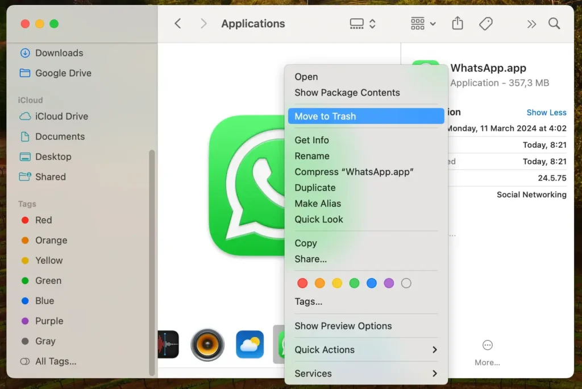Choose Show Package Contents from the menu

pyautogui.click(x=347, y=92)
